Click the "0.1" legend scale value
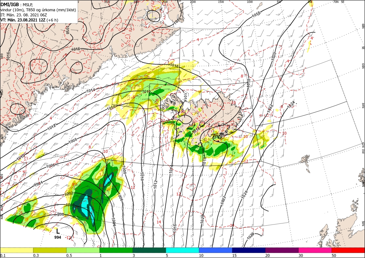Viewport: 365px width, 258px height. click(3, 255)
